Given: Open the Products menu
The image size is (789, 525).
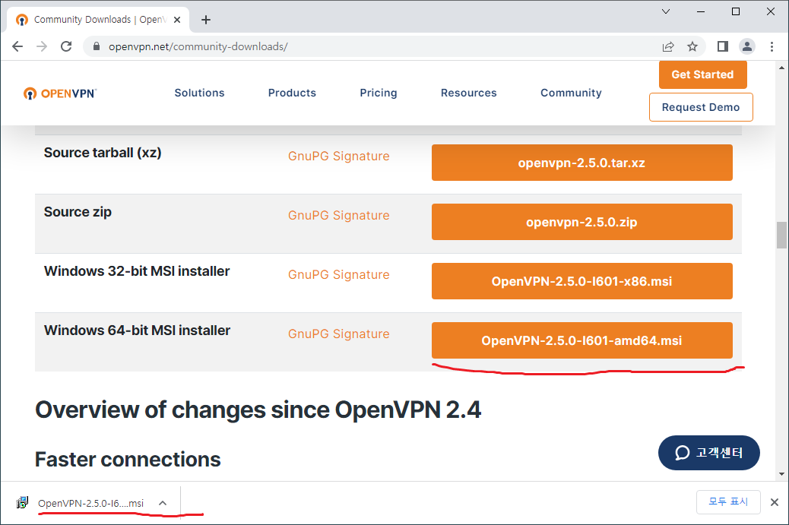Looking at the screenshot, I should pos(292,93).
